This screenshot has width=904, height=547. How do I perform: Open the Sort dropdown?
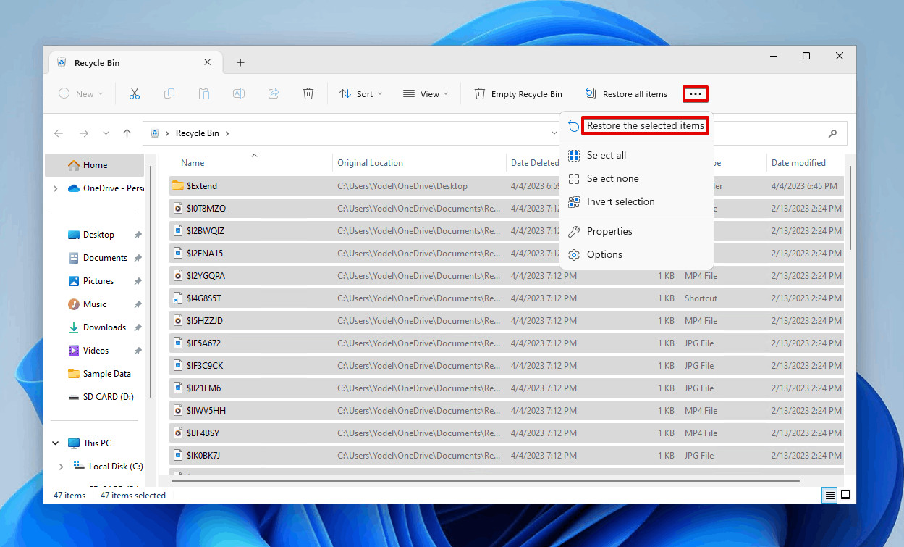(361, 93)
